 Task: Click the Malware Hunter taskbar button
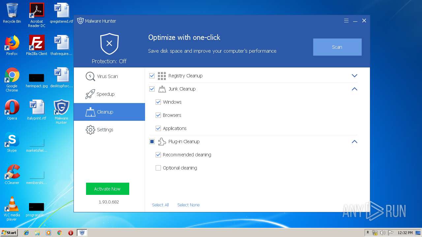pos(82,233)
